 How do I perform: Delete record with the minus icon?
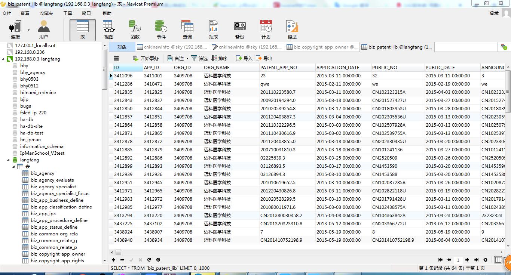point(122,260)
